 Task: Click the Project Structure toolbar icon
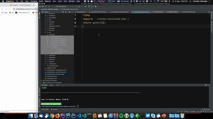click(89, 6)
